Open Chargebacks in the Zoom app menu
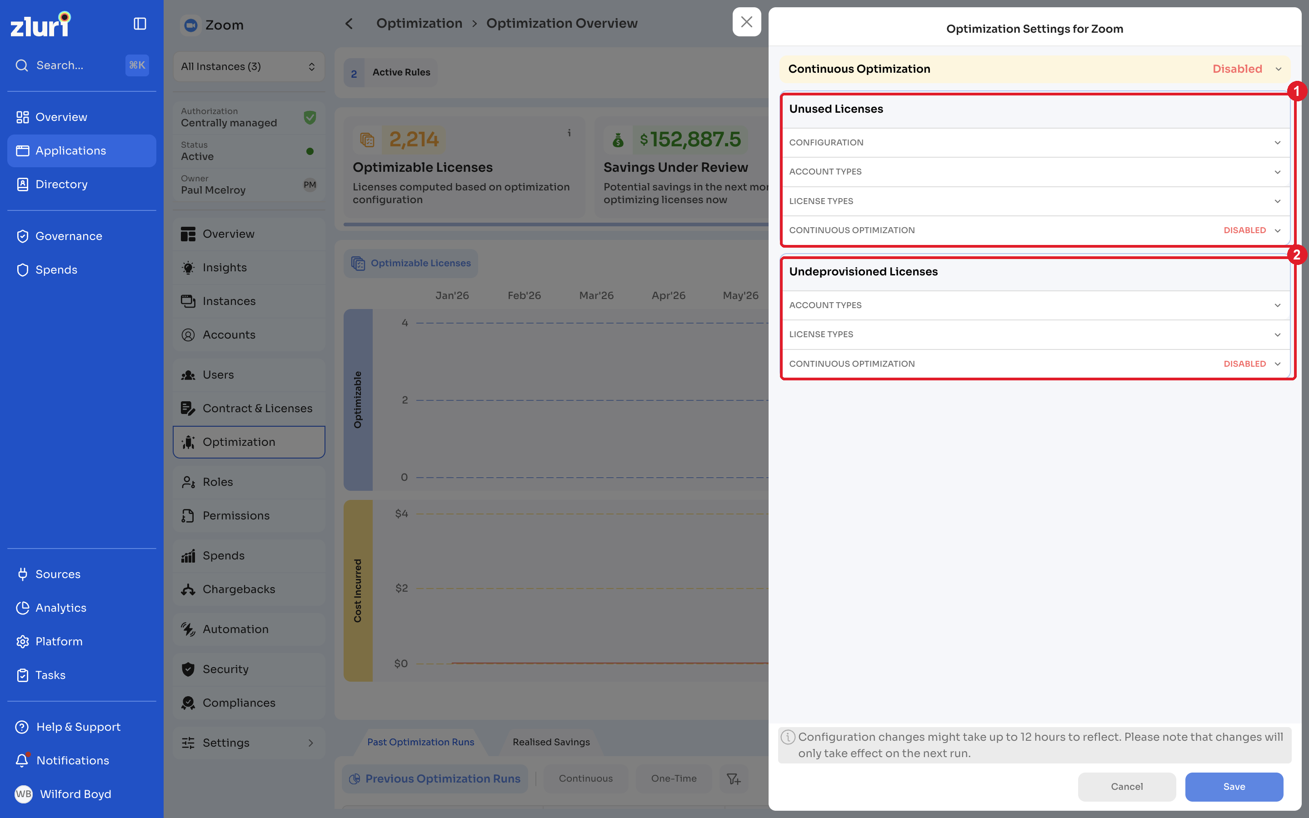 (249, 589)
